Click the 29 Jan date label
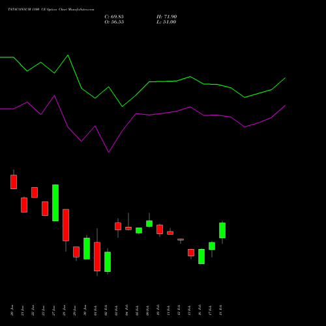 (74, 310)
